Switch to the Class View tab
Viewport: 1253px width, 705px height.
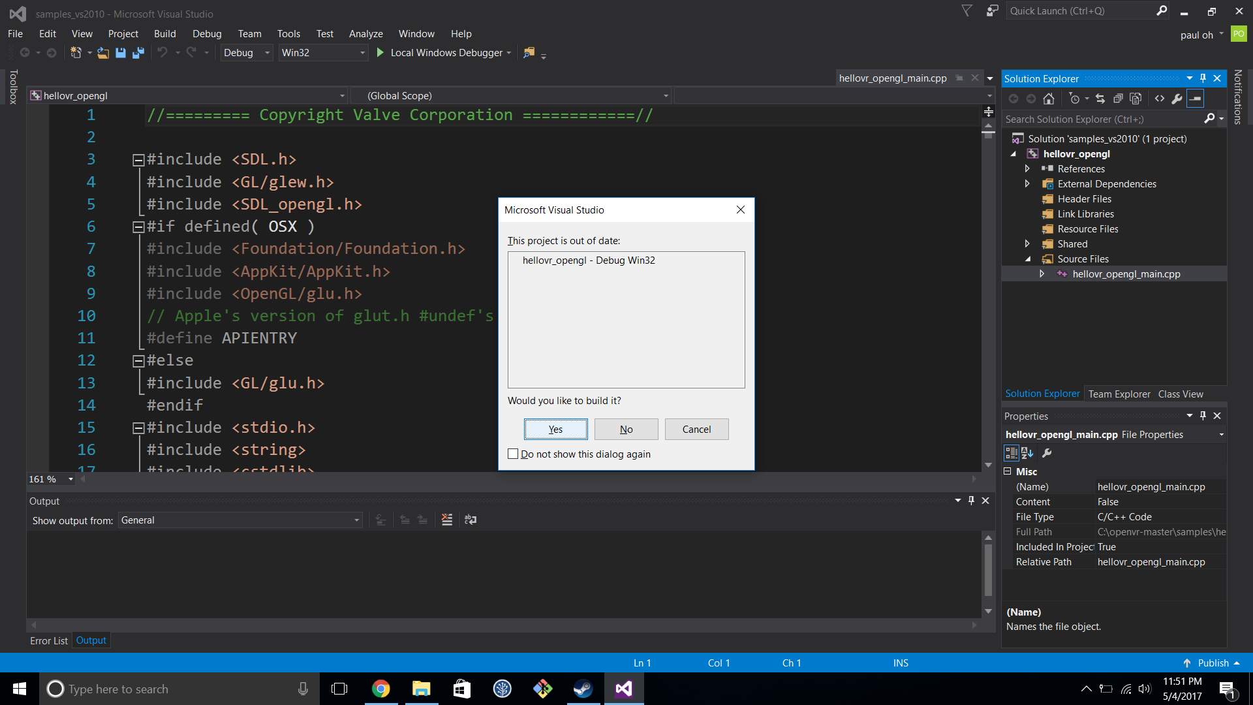[x=1181, y=394]
